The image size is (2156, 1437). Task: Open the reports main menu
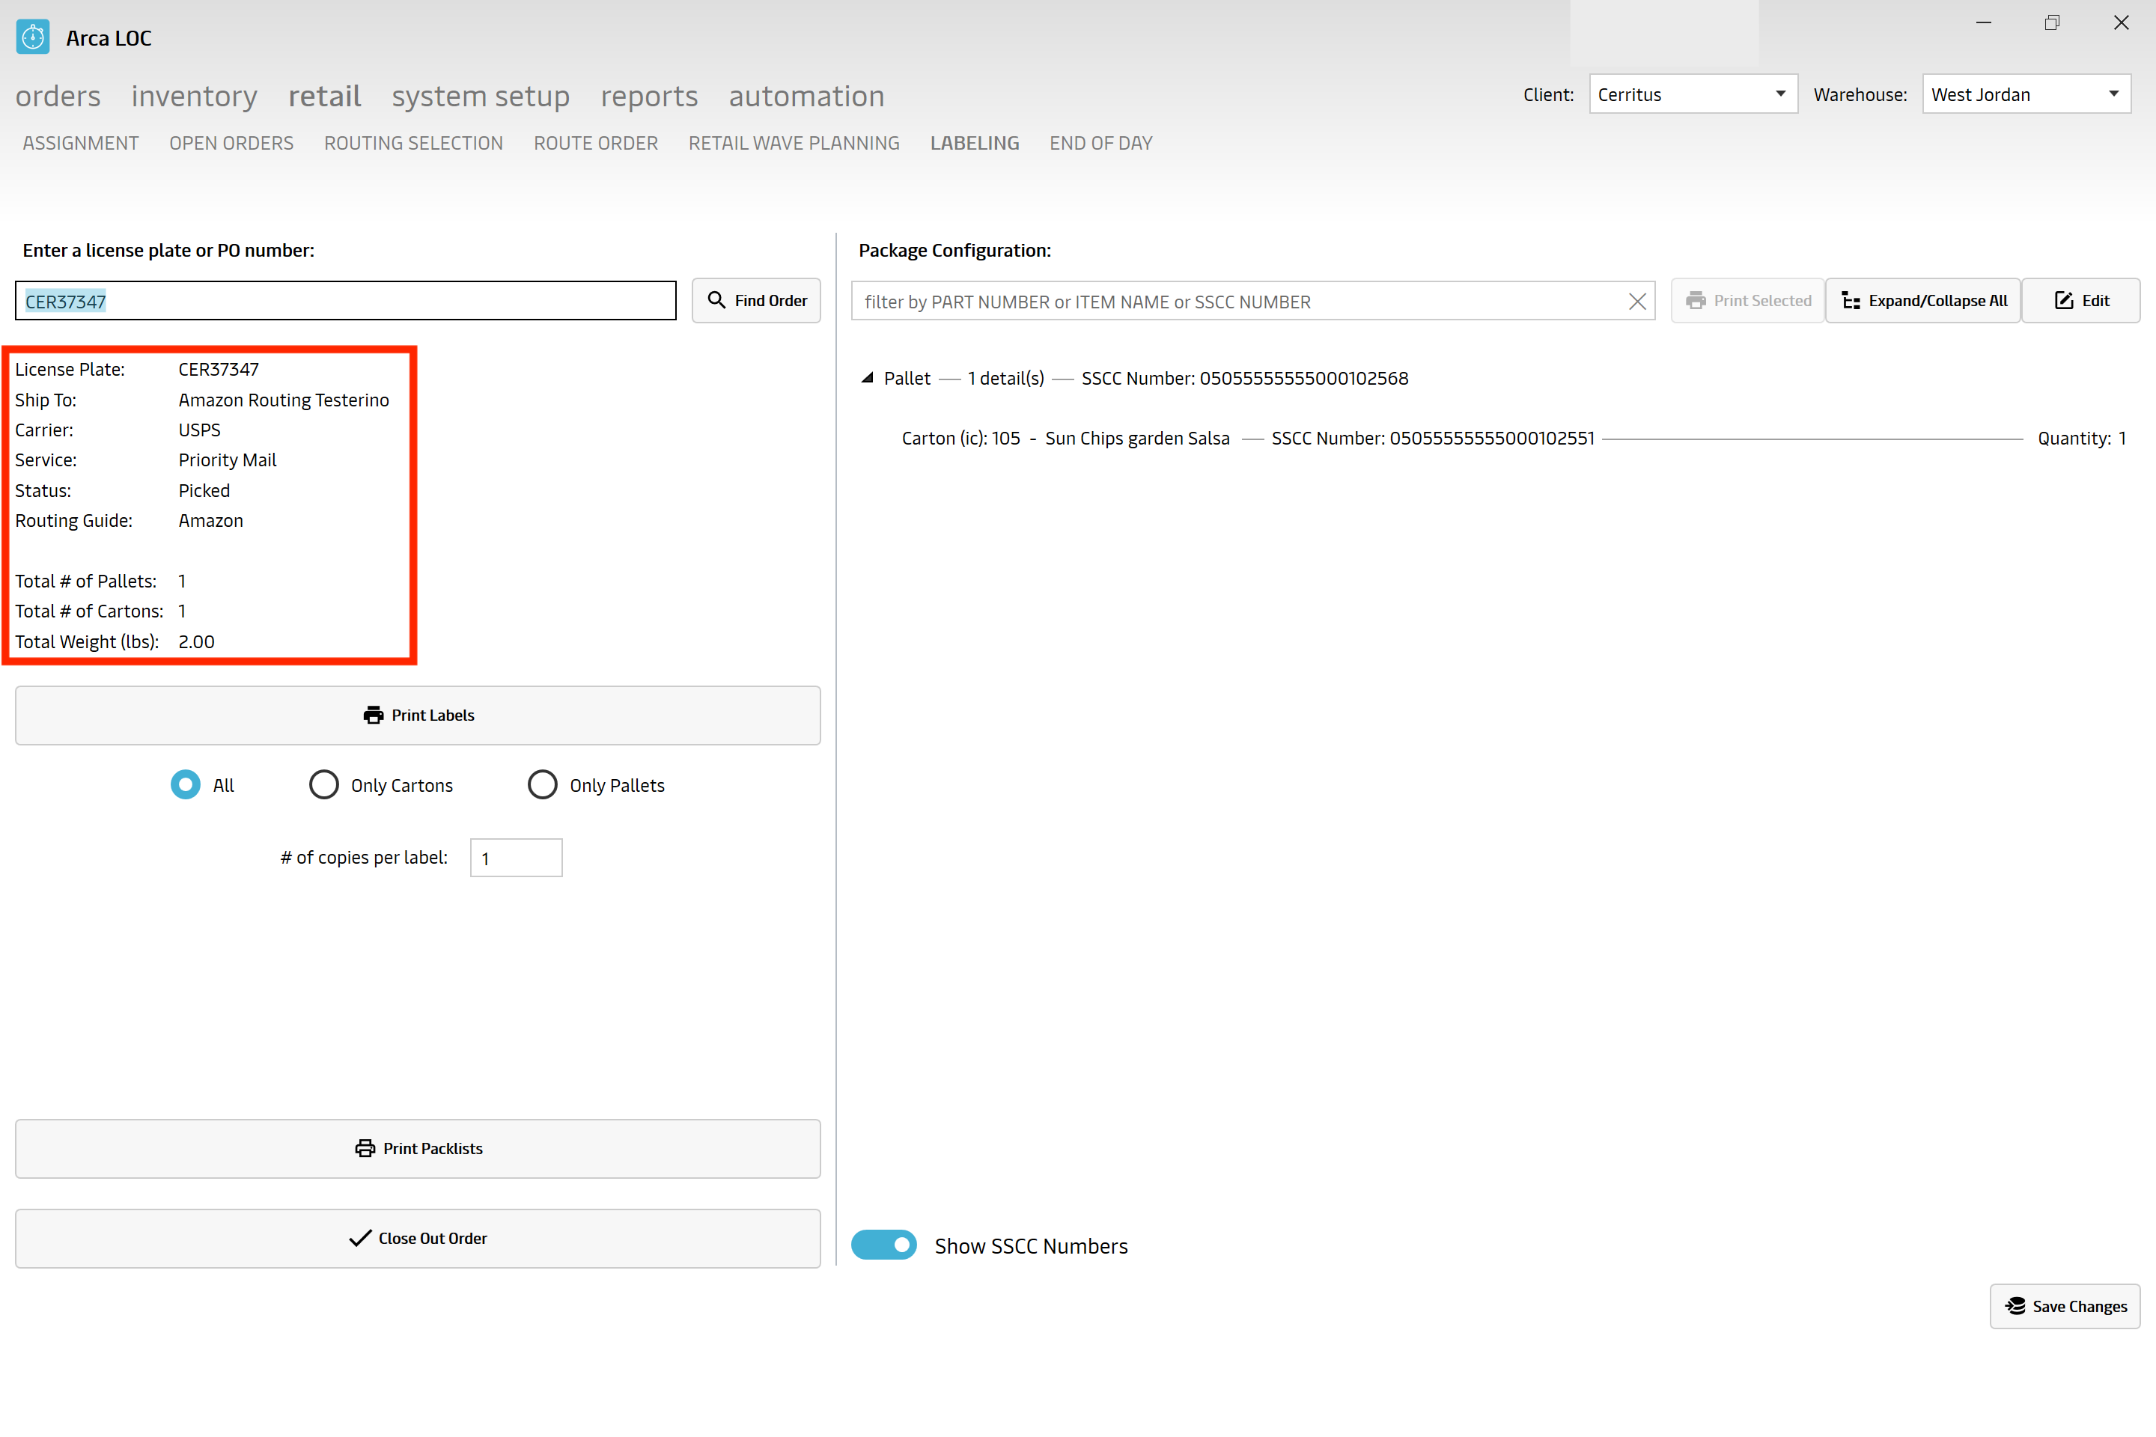tap(649, 97)
